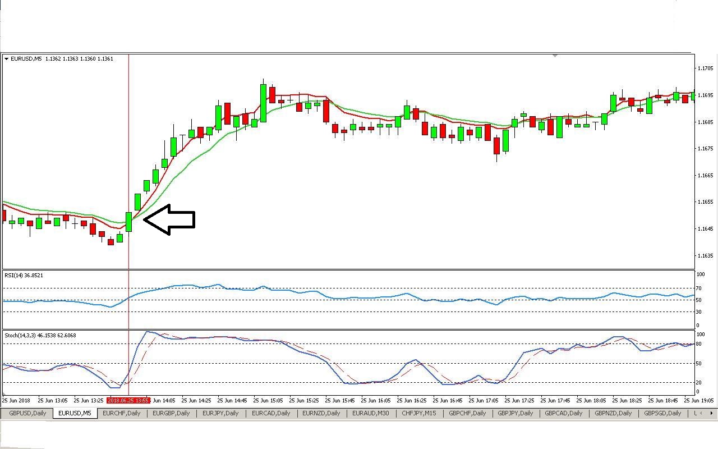Click the 25 Jun 17:05 time label
This screenshot has height=449, width=718.
484,400
